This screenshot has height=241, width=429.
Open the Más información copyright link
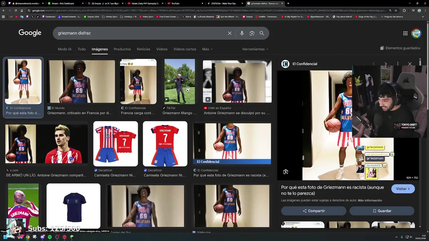(370, 200)
